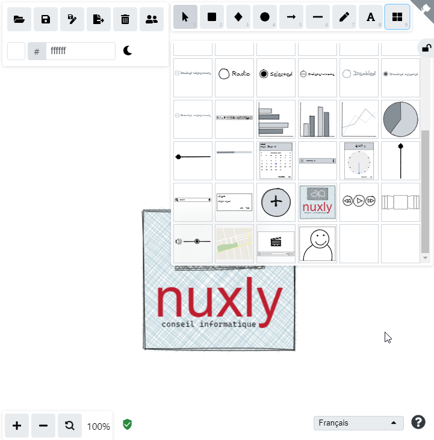Open a file with the folder icon
The width and height of the screenshot is (434, 440).
(x=19, y=19)
